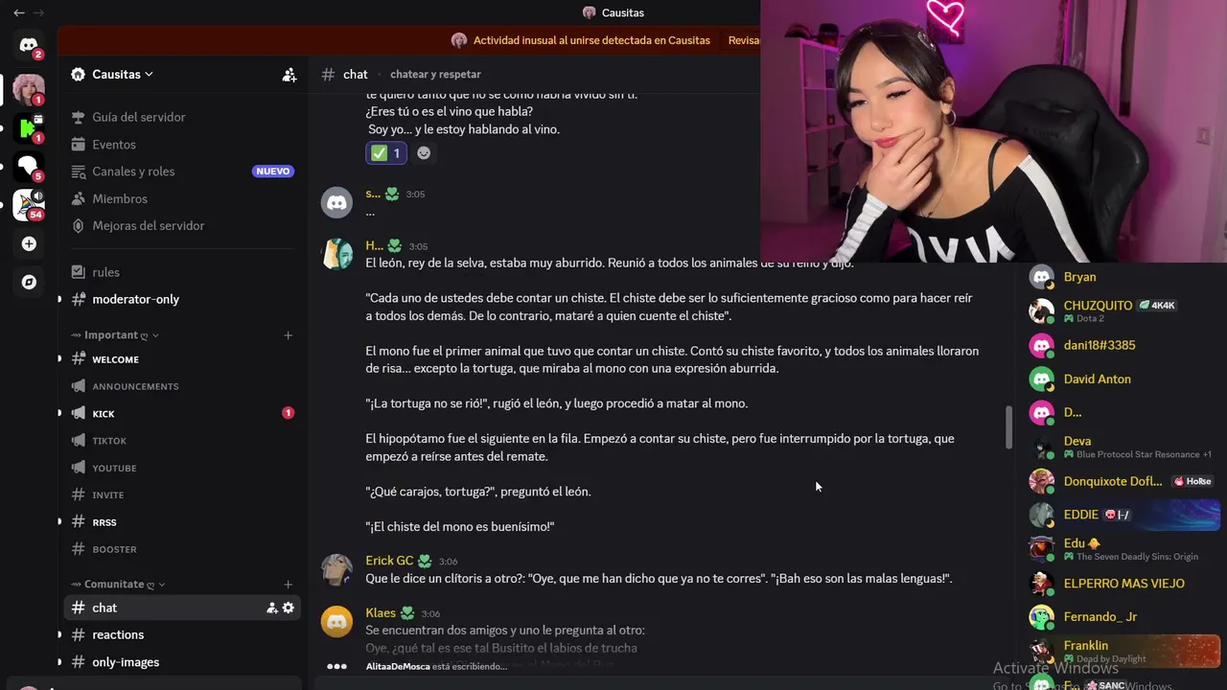Open Discord direct messages home icon

29,45
